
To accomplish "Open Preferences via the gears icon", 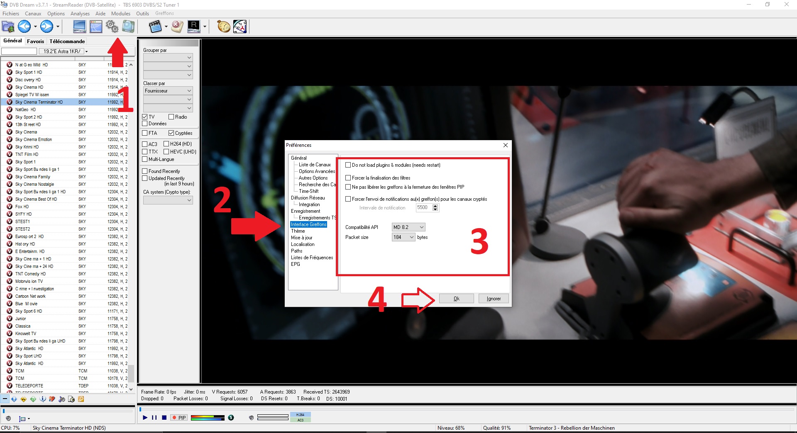I will [112, 27].
